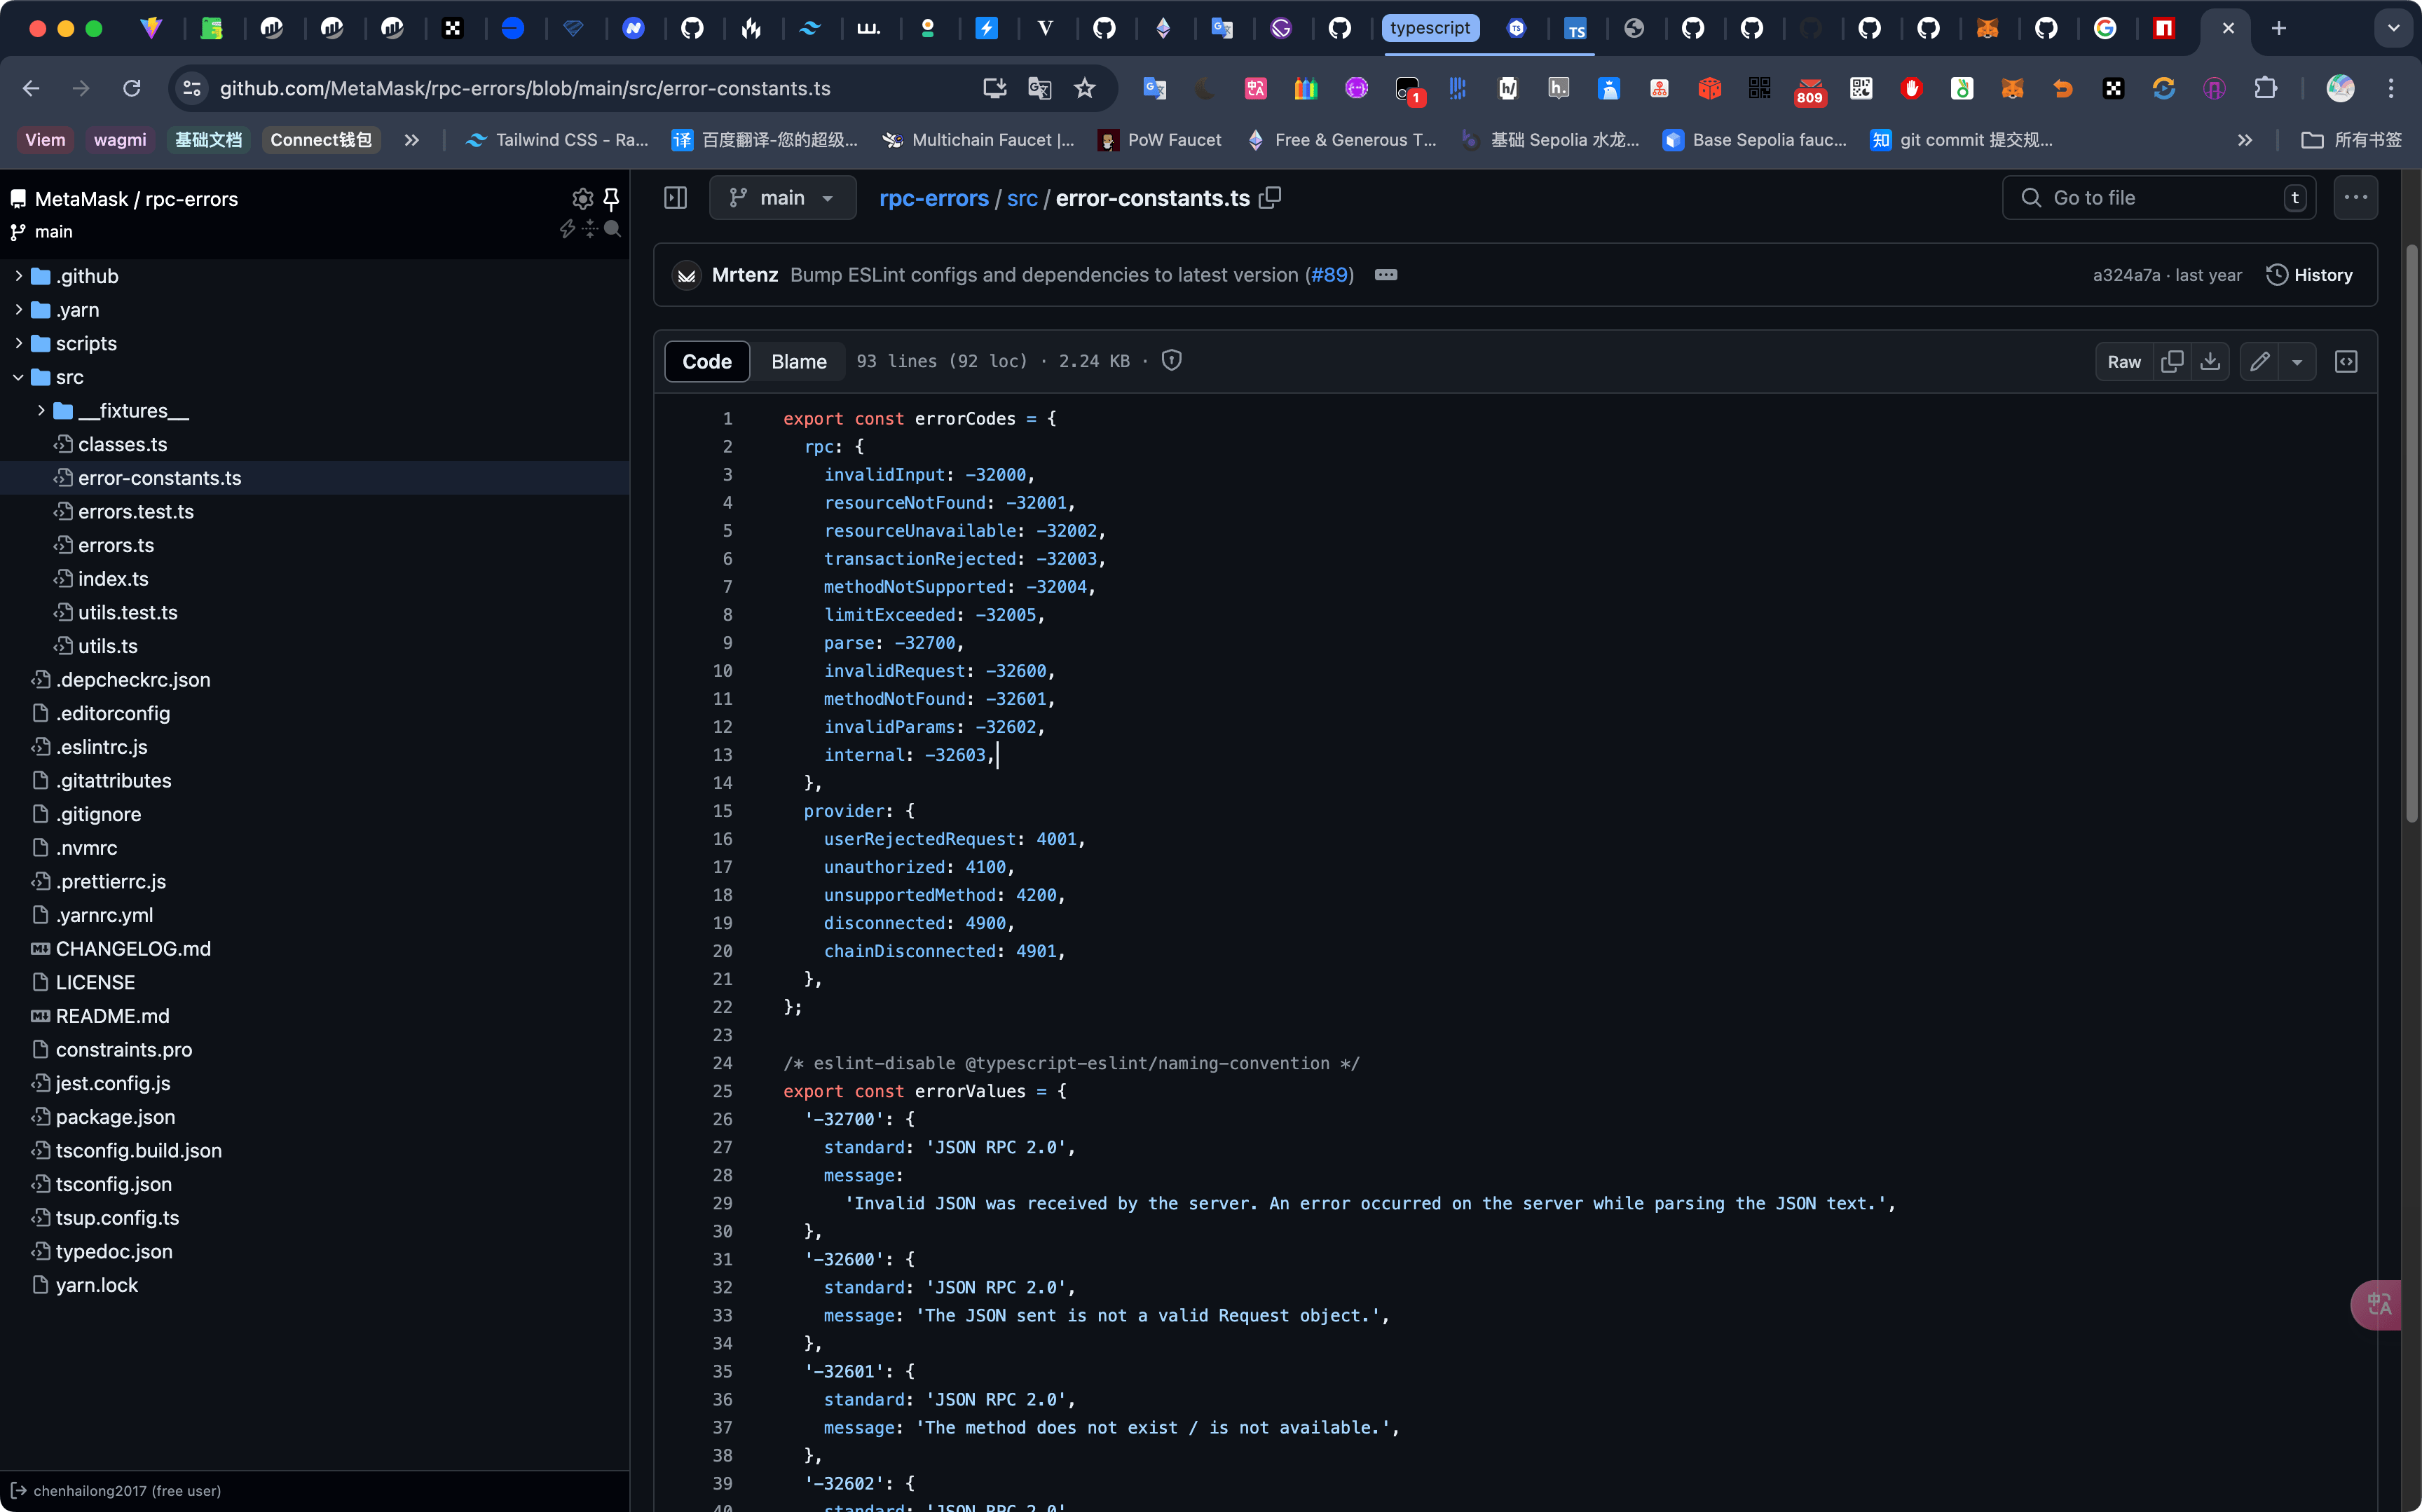Viewport: 2422px width, 1512px height.
Task: View site information icon
Action: coord(191,88)
